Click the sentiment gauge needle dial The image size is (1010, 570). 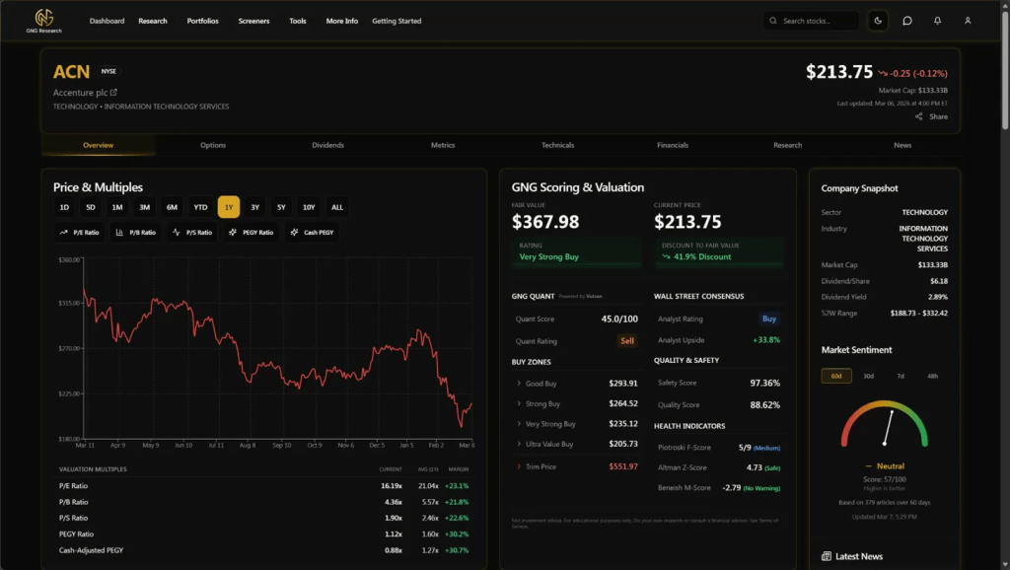pyautogui.click(x=885, y=426)
